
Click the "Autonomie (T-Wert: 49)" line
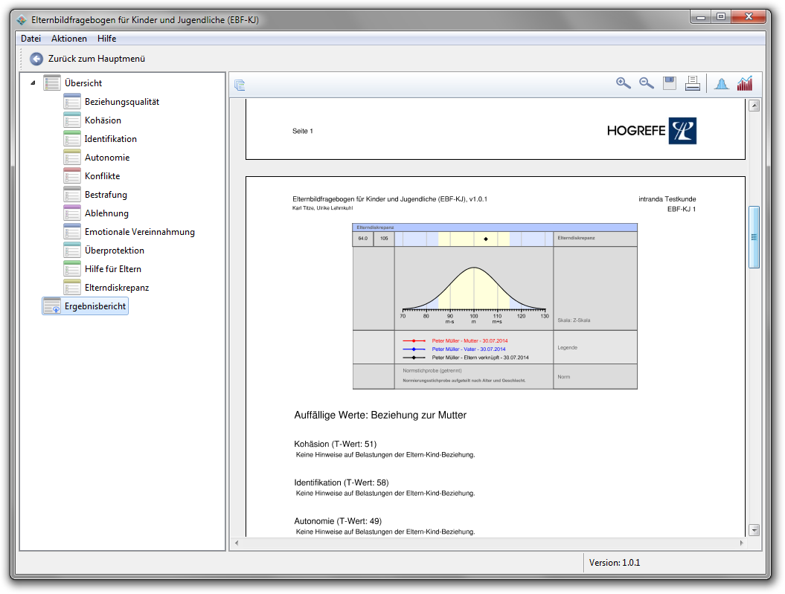click(337, 521)
